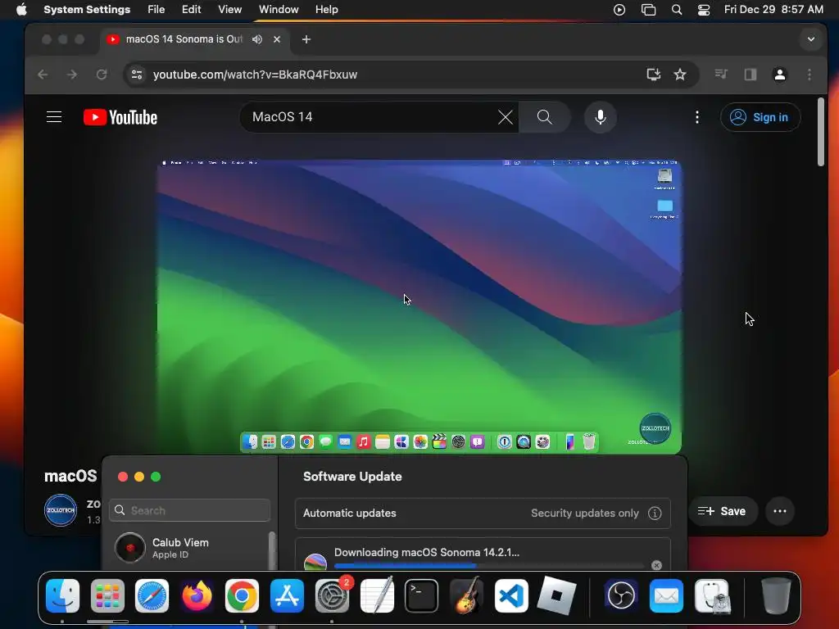Go back in the browser
This screenshot has width=839, height=629.
pyautogui.click(x=43, y=75)
